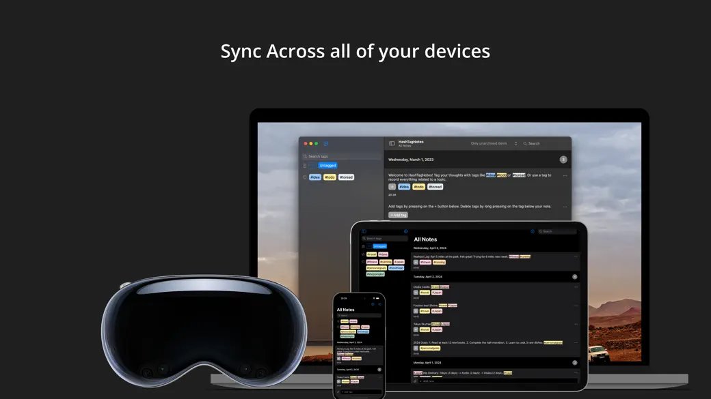Click the 'Wednesday, March 1, 2023' date header

(x=411, y=160)
